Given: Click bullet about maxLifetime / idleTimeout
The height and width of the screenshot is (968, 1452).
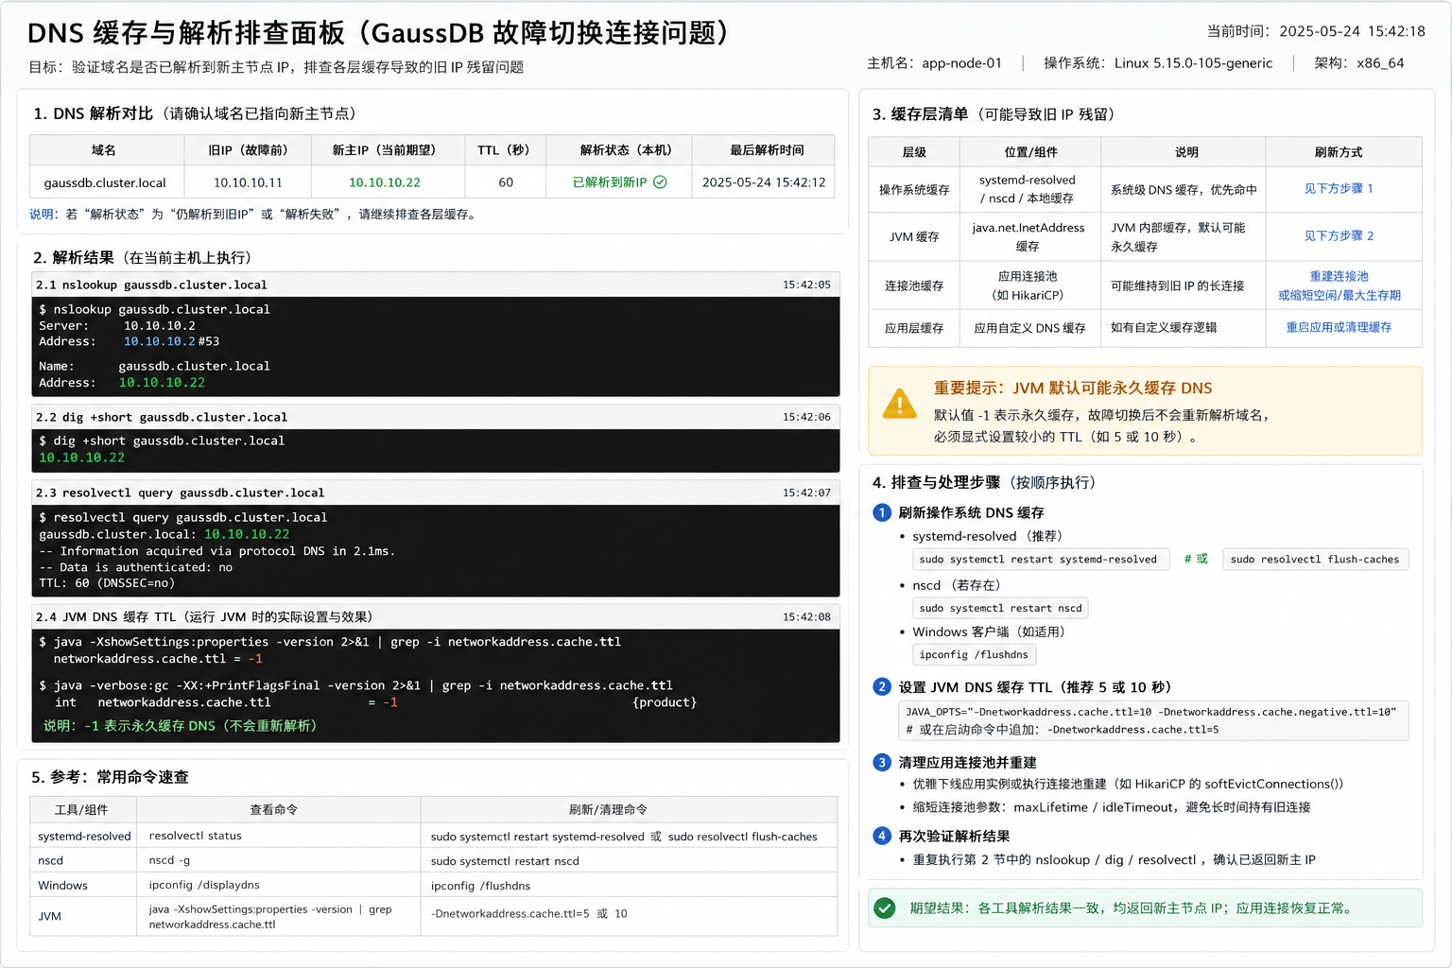Looking at the screenshot, I should pos(1112,807).
